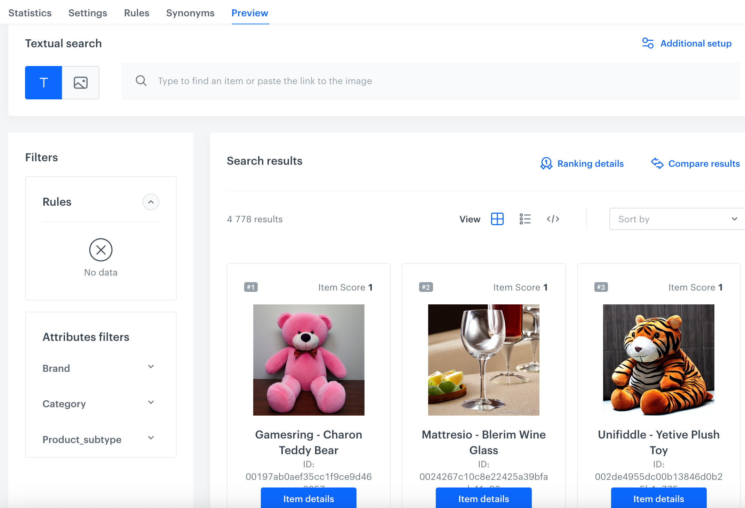Click the Additional setup sliders icon
Viewport: 745px width, 508px height.
[x=648, y=43]
